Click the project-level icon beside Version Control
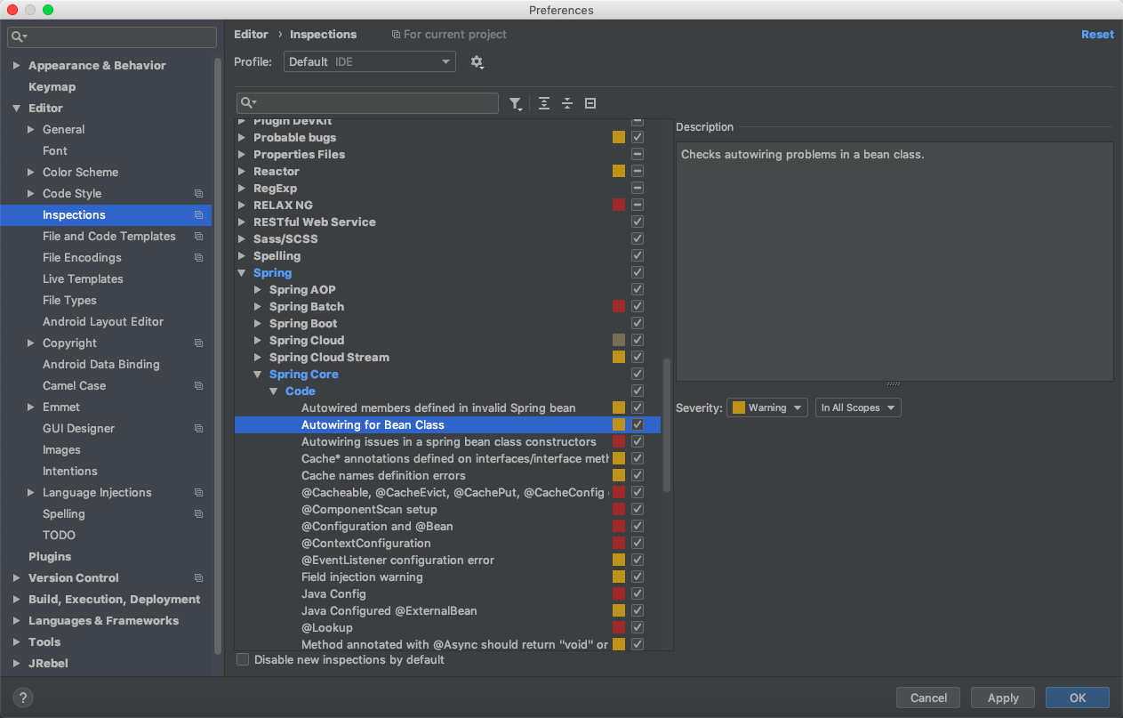1123x718 pixels. pos(198,578)
